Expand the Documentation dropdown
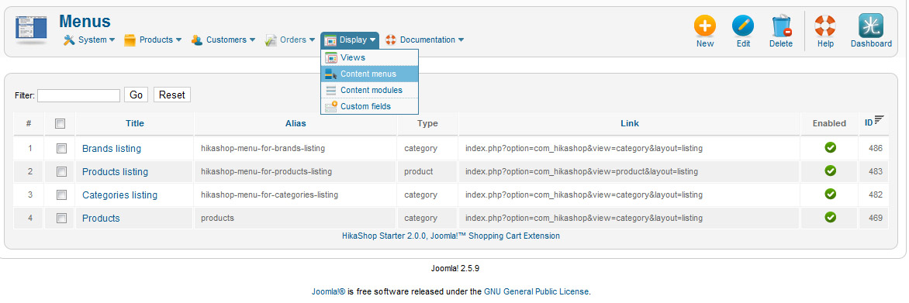This screenshot has height=303, width=909. [424, 40]
